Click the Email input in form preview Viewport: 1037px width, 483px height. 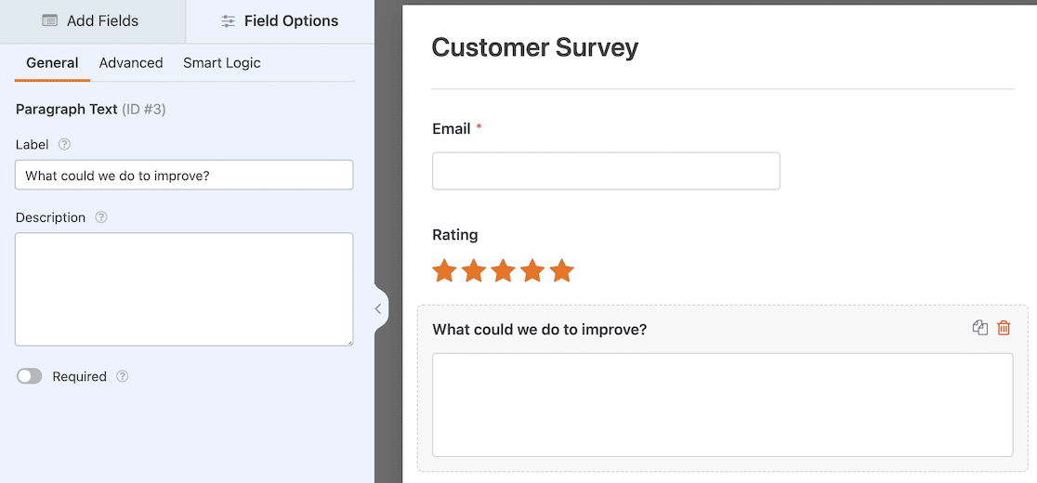coord(606,171)
